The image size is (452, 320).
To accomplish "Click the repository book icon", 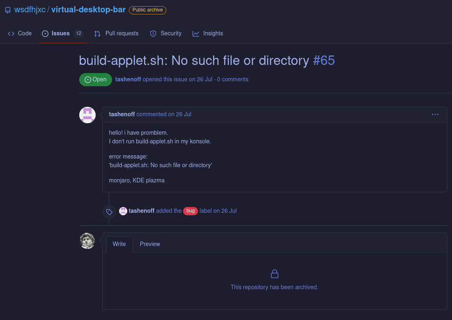I will tap(8, 10).
